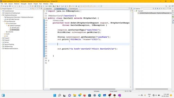174x98 pixels.
Task: Switch to index.html editor tab
Action: click(x=49, y=9)
